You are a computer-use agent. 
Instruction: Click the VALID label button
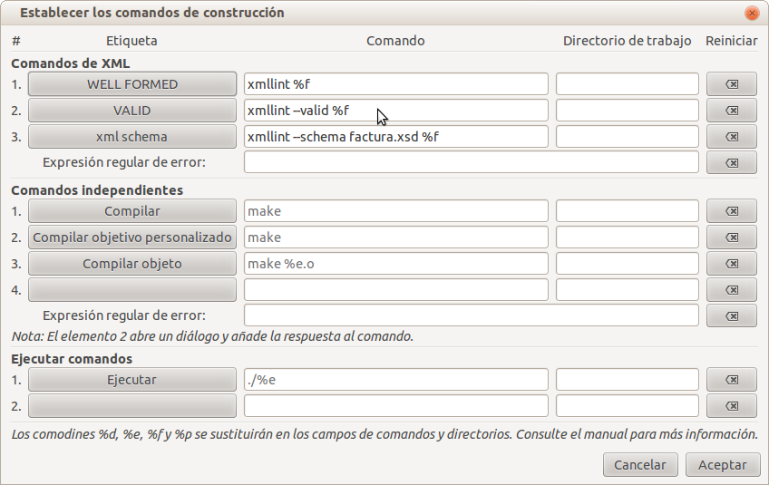coord(131,111)
